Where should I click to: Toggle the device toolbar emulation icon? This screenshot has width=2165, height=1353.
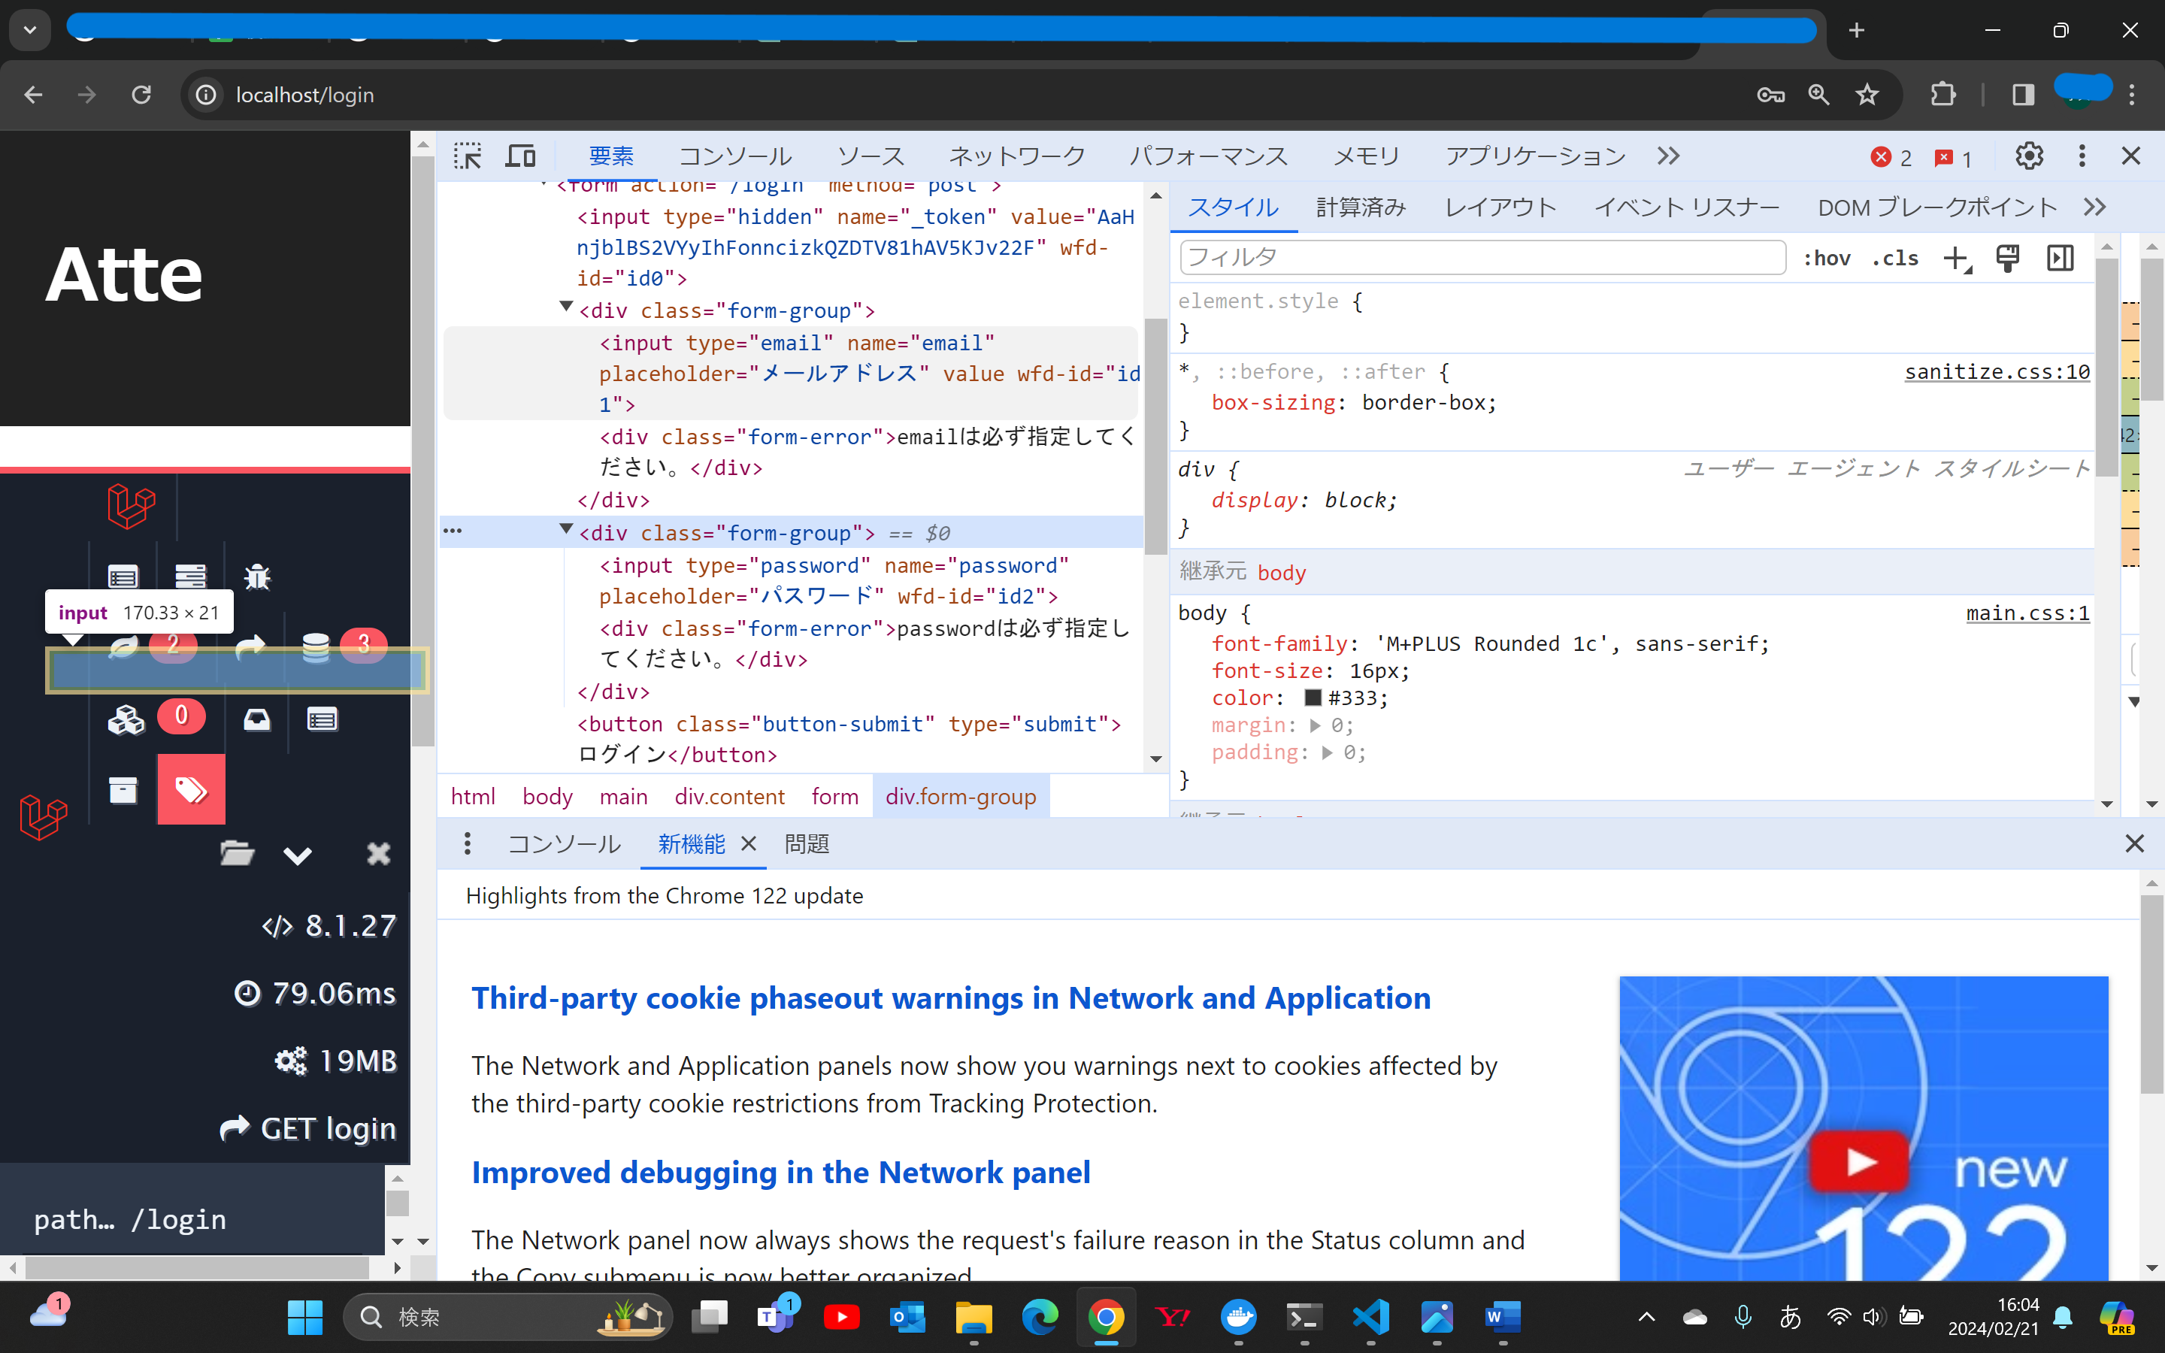(x=521, y=156)
